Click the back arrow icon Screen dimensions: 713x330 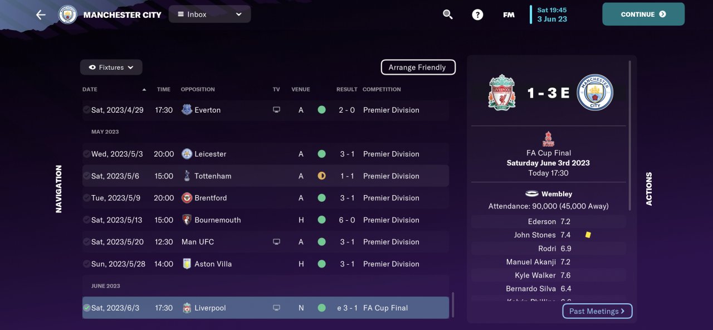click(41, 14)
